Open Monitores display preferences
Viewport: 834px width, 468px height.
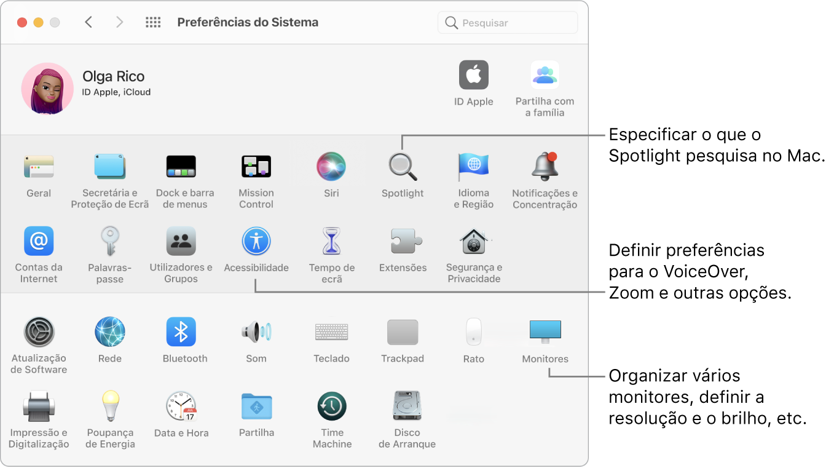[545, 332]
